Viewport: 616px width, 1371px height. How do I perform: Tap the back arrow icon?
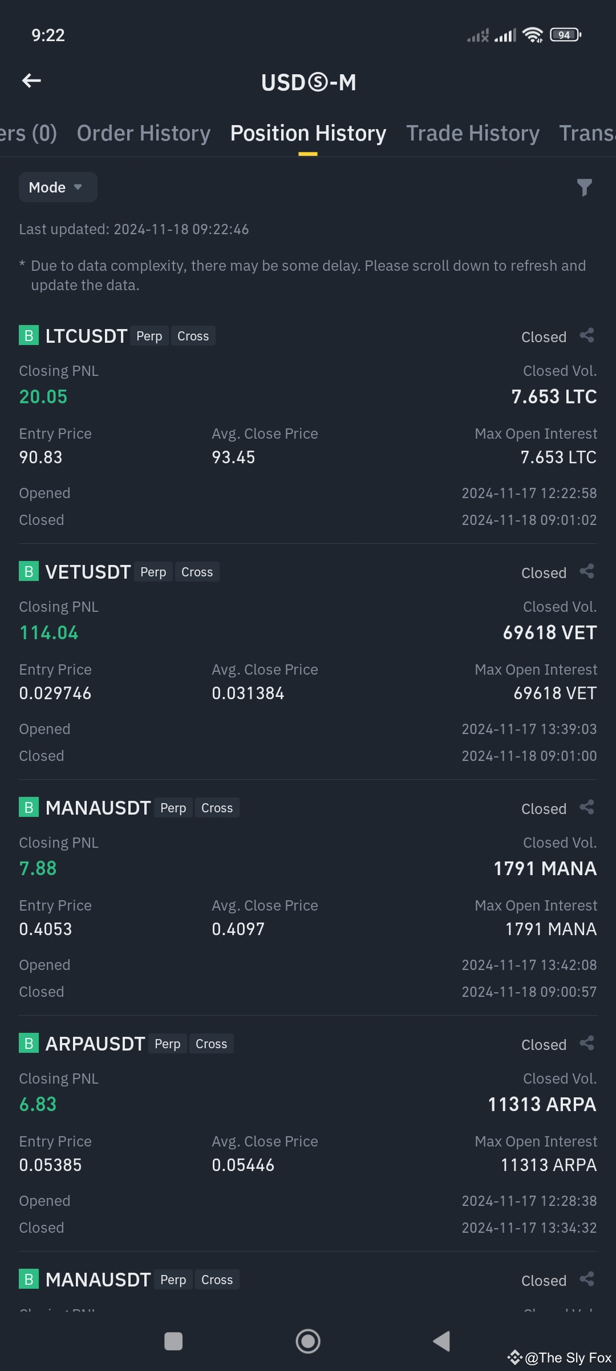click(x=31, y=81)
